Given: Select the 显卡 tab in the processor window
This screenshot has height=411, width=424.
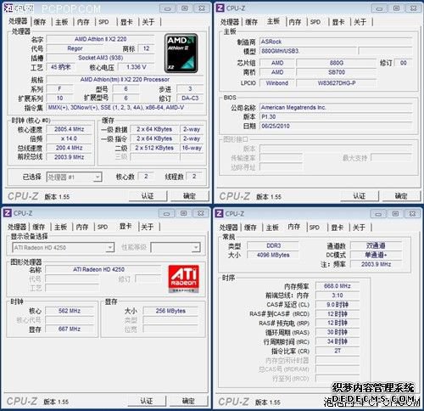Looking at the screenshot, I should pos(126,22).
